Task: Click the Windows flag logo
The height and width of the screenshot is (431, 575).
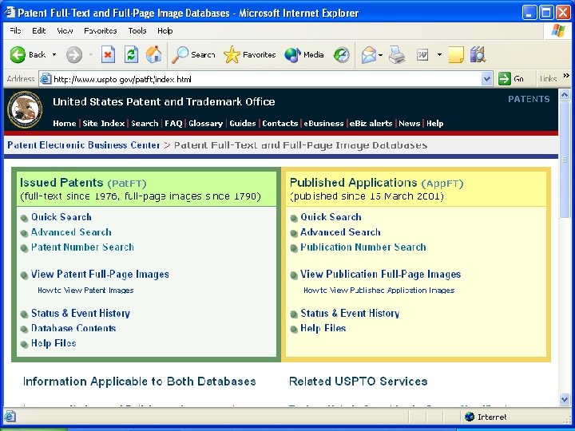Action: point(558,31)
